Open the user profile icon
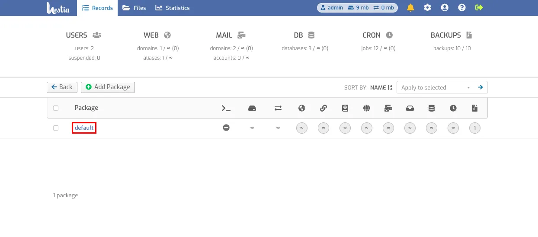538x237 pixels. coord(445,8)
